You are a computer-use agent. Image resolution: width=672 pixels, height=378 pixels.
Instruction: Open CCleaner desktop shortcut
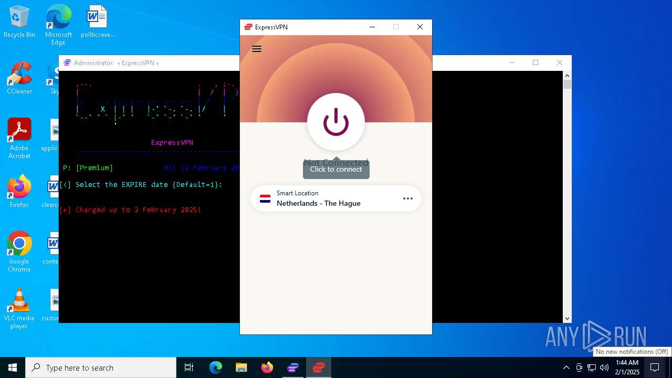pyautogui.click(x=19, y=78)
